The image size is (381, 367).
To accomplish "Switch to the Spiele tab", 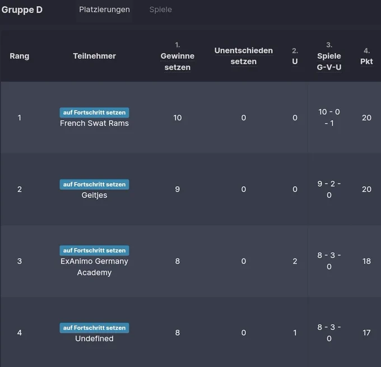I will click(160, 10).
